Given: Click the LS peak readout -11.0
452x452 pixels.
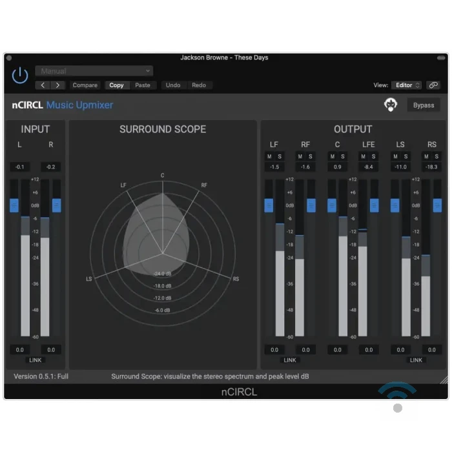Looking at the screenshot, I should coord(400,167).
